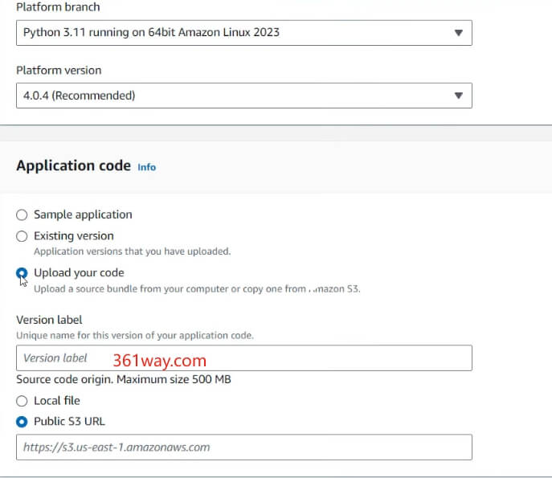Click the Platform branch field label
The width and height of the screenshot is (552, 478).
(58, 7)
